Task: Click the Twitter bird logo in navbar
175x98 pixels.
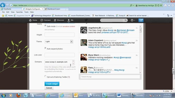Action: click(x=86, y=20)
